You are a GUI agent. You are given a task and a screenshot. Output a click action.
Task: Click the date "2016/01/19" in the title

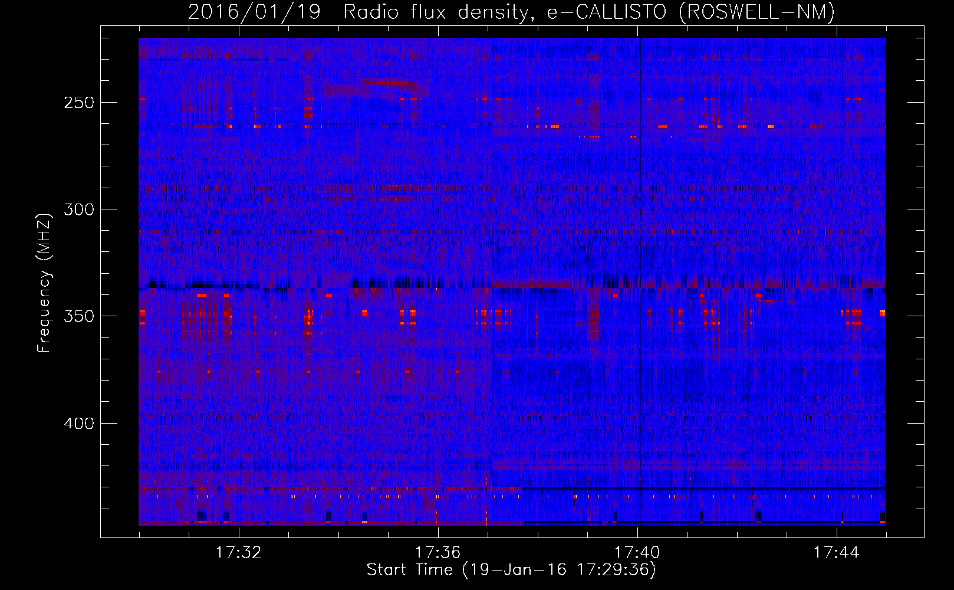(x=254, y=12)
